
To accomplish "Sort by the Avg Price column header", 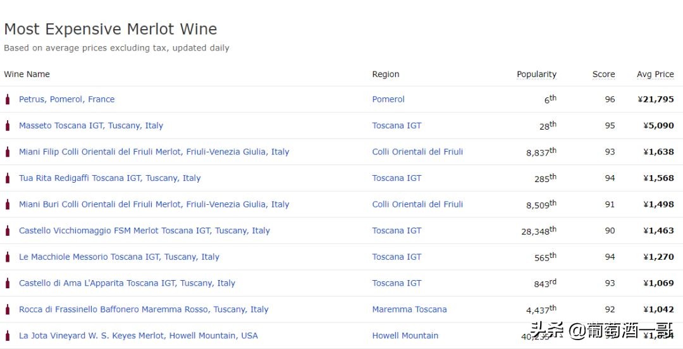I will click(655, 74).
